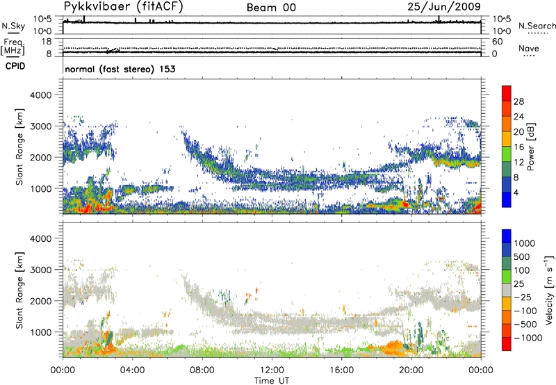The image size is (556, 385).
Task: Click "Slant Range [km]" label of velocity panel
Action: [19, 290]
